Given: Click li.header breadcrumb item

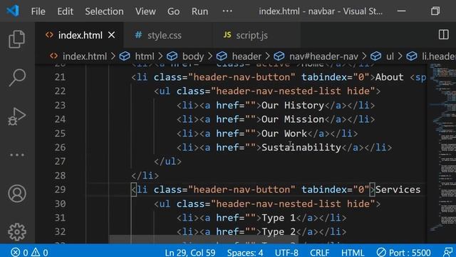Looking at the screenshot, I should 439,56.
